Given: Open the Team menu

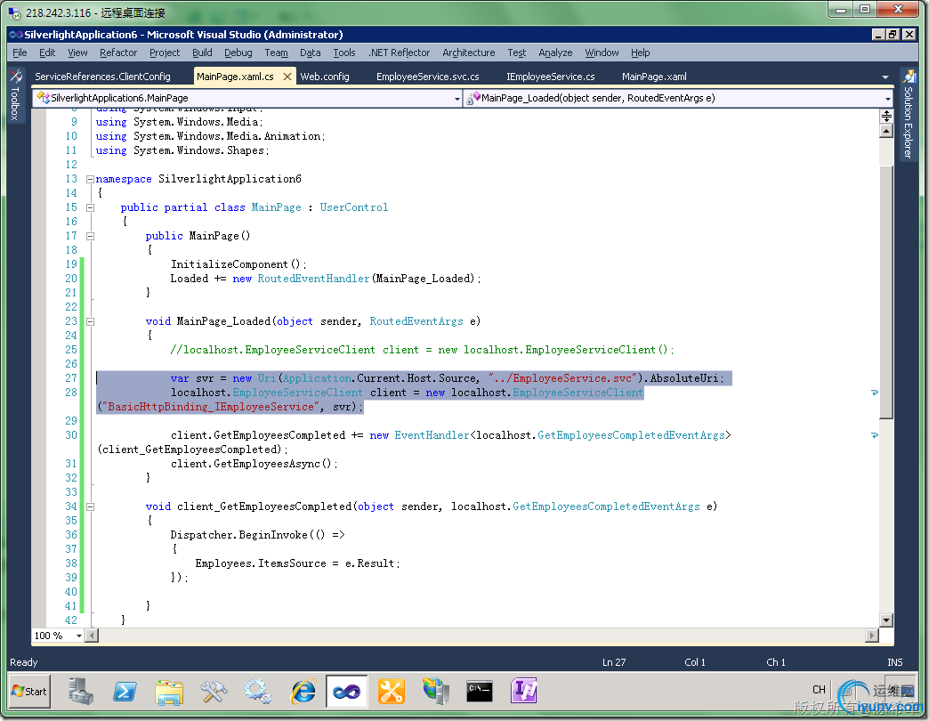Looking at the screenshot, I should 276,53.
